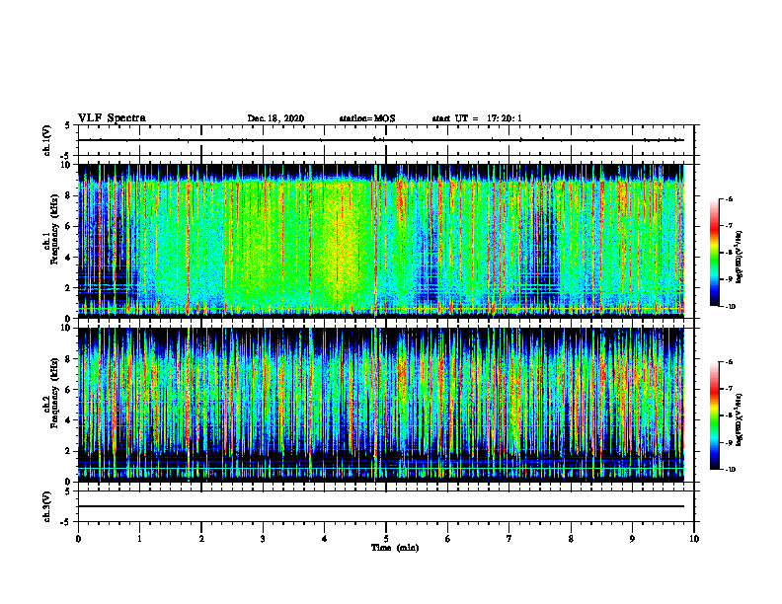Image resolution: width=782 pixels, height=604 pixels.
Task: Select the "start UT = 17:20:1" header text
Action: 477,118
